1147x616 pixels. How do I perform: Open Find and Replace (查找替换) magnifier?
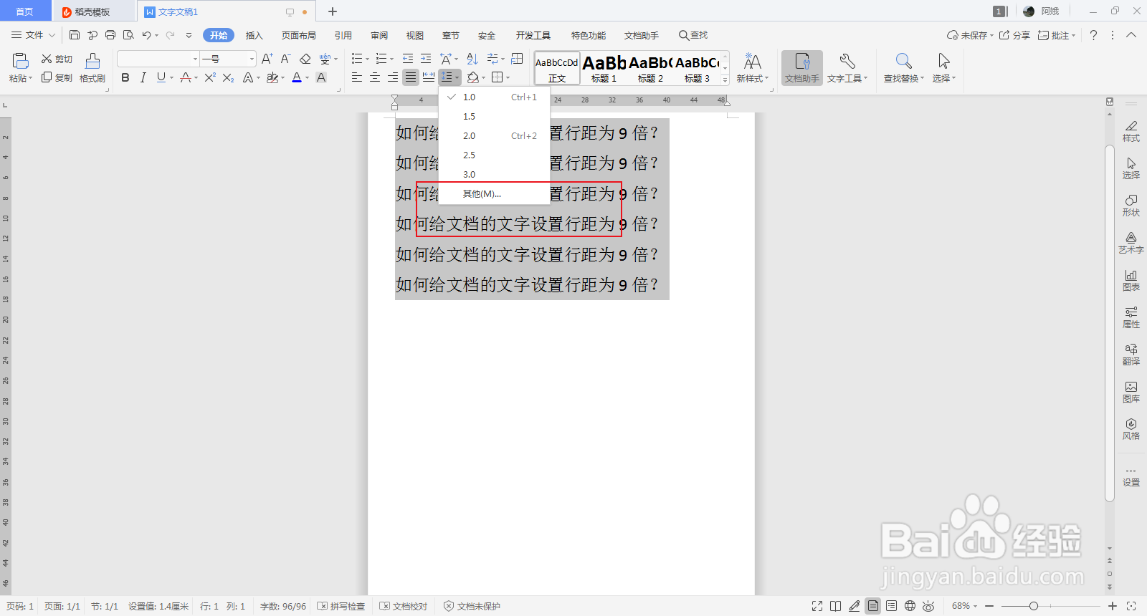click(x=903, y=62)
